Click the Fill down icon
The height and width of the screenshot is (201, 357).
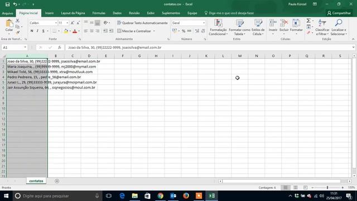[308, 27]
